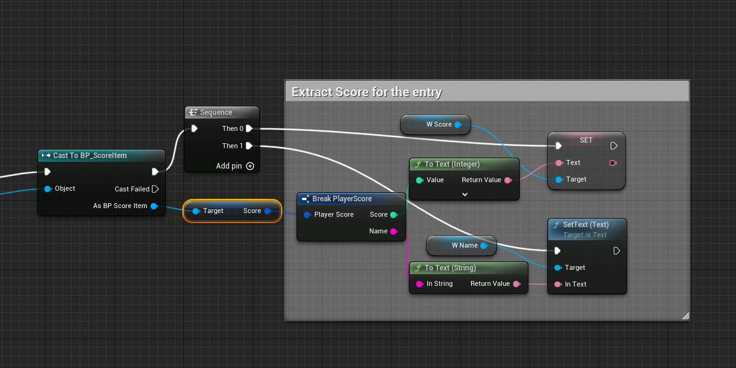Click the Sequence node title icon
Image resolution: width=736 pixels, height=368 pixels.
click(193, 112)
